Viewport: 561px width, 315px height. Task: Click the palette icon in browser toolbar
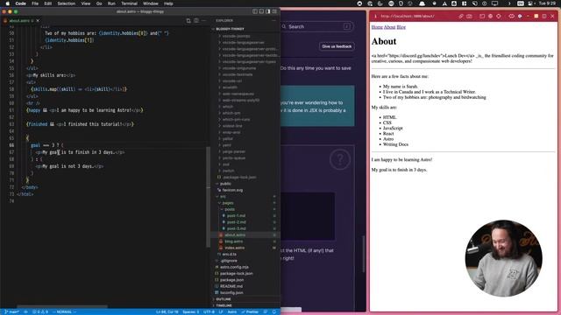tap(491, 16)
